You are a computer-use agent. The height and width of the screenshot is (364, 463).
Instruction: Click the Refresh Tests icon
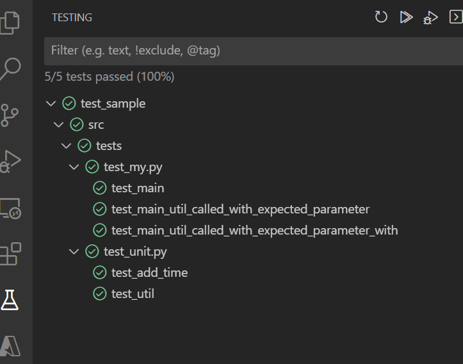[x=381, y=17]
